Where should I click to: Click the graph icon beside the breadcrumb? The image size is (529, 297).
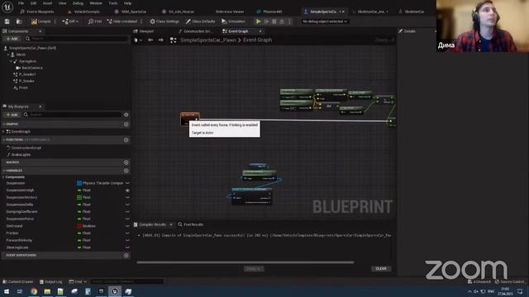pyautogui.click(x=173, y=40)
